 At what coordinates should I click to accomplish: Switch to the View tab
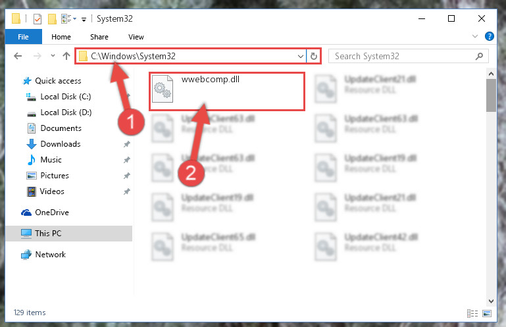pyautogui.click(x=136, y=37)
